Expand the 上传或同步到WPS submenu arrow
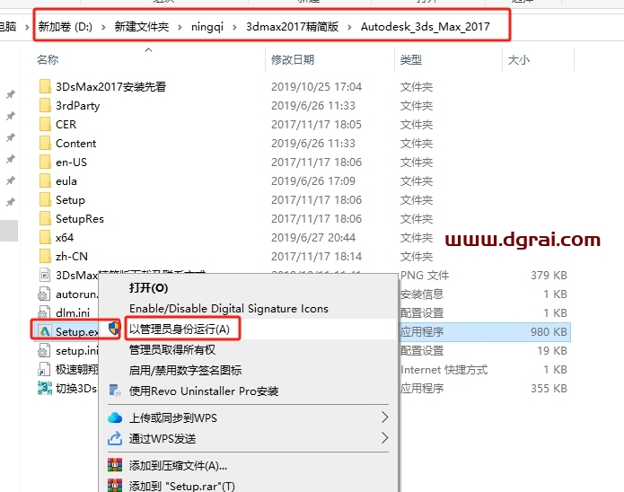Viewport: 624px width, 492px height. tap(384, 417)
